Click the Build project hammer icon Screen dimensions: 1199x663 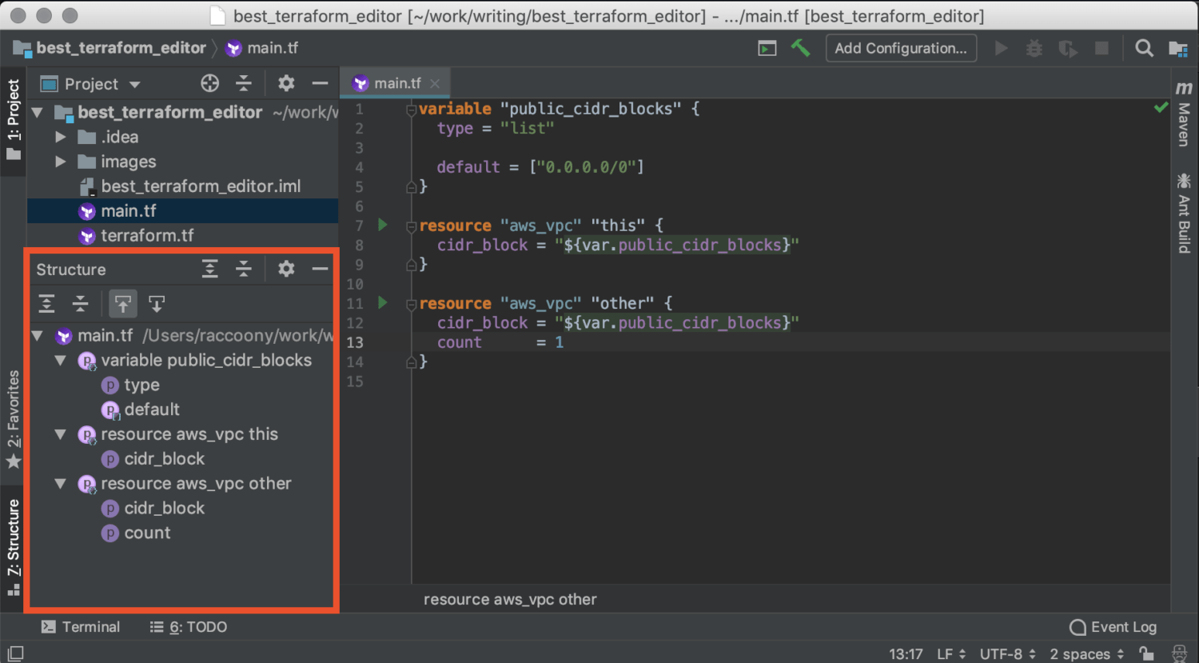tap(800, 48)
